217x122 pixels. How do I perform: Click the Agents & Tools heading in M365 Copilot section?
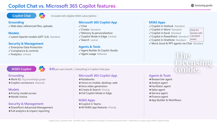coord(160,76)
